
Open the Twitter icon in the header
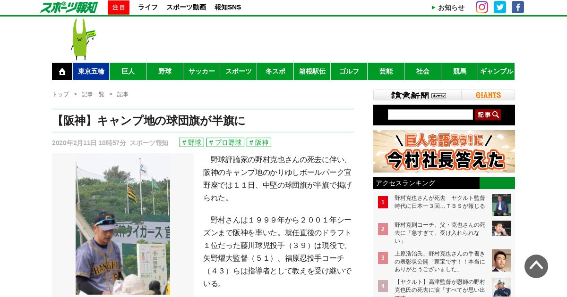click(500, 7)
